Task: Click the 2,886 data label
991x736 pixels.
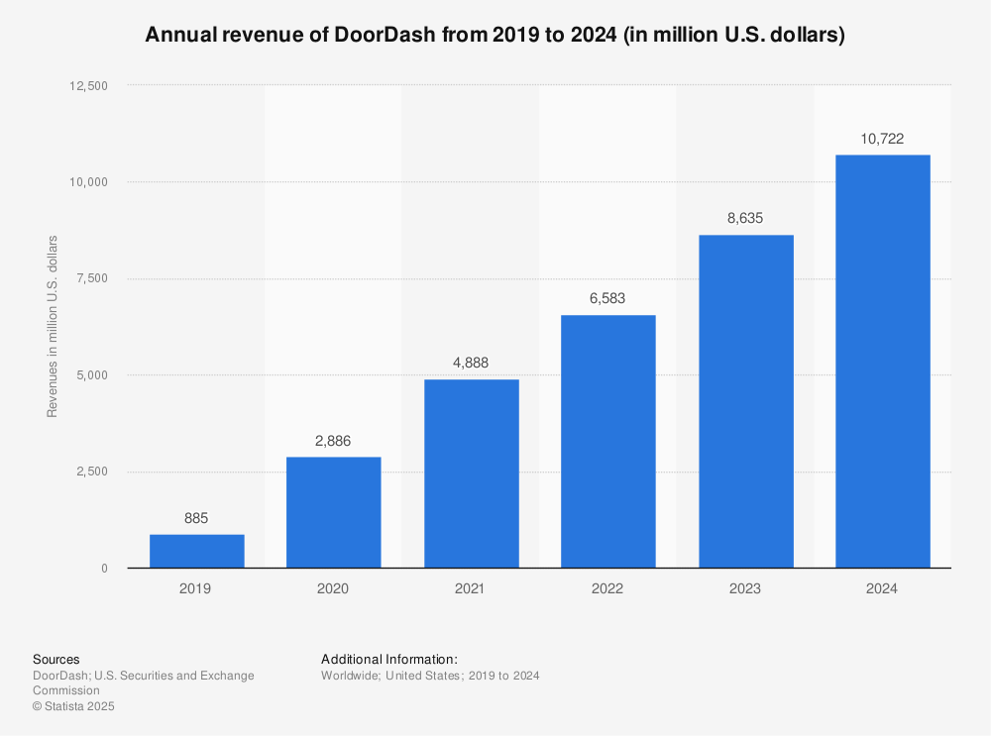Action: 333,441
